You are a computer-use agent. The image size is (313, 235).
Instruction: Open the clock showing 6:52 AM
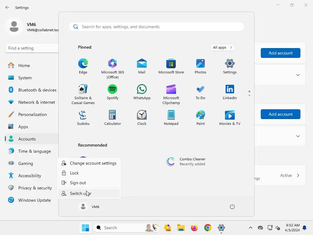point(292,228)
